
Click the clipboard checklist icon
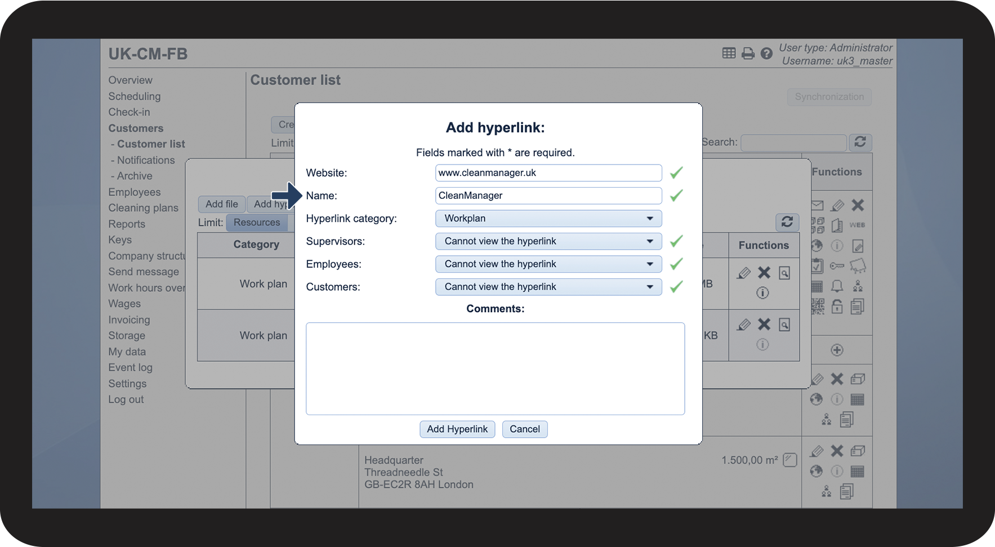pos(818,266)
